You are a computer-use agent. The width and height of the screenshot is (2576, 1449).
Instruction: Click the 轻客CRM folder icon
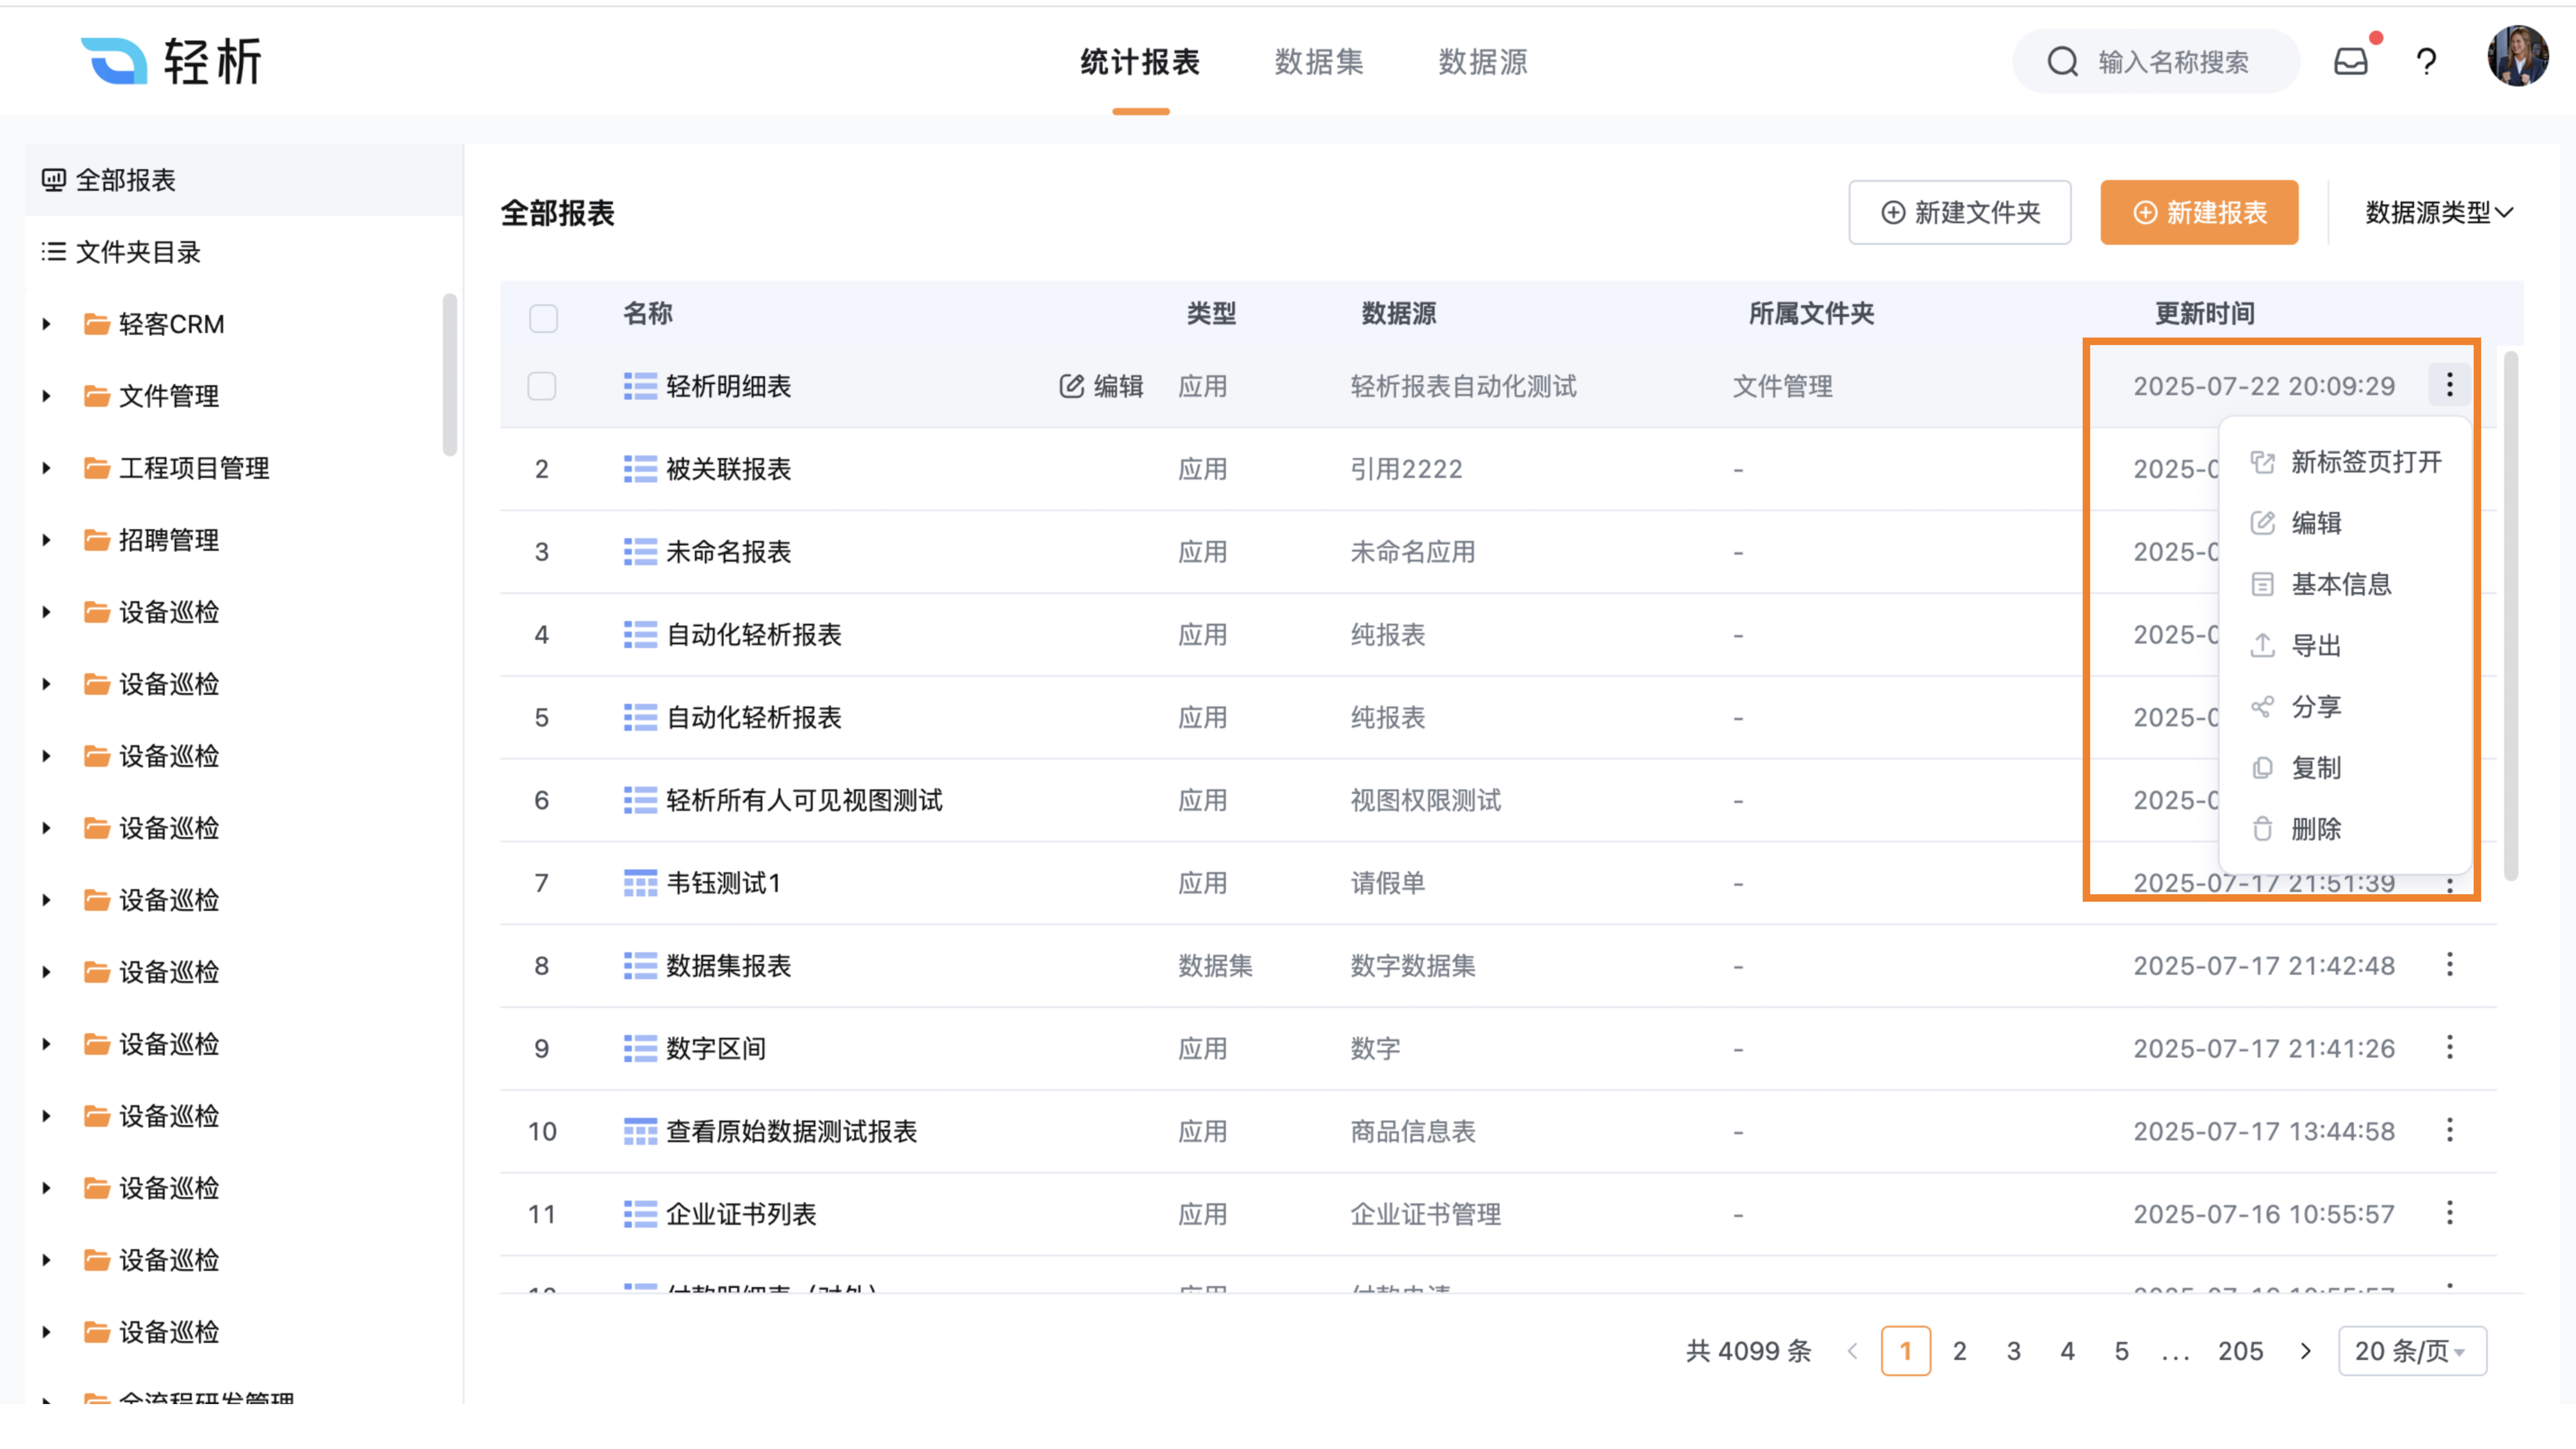point(97,324)
